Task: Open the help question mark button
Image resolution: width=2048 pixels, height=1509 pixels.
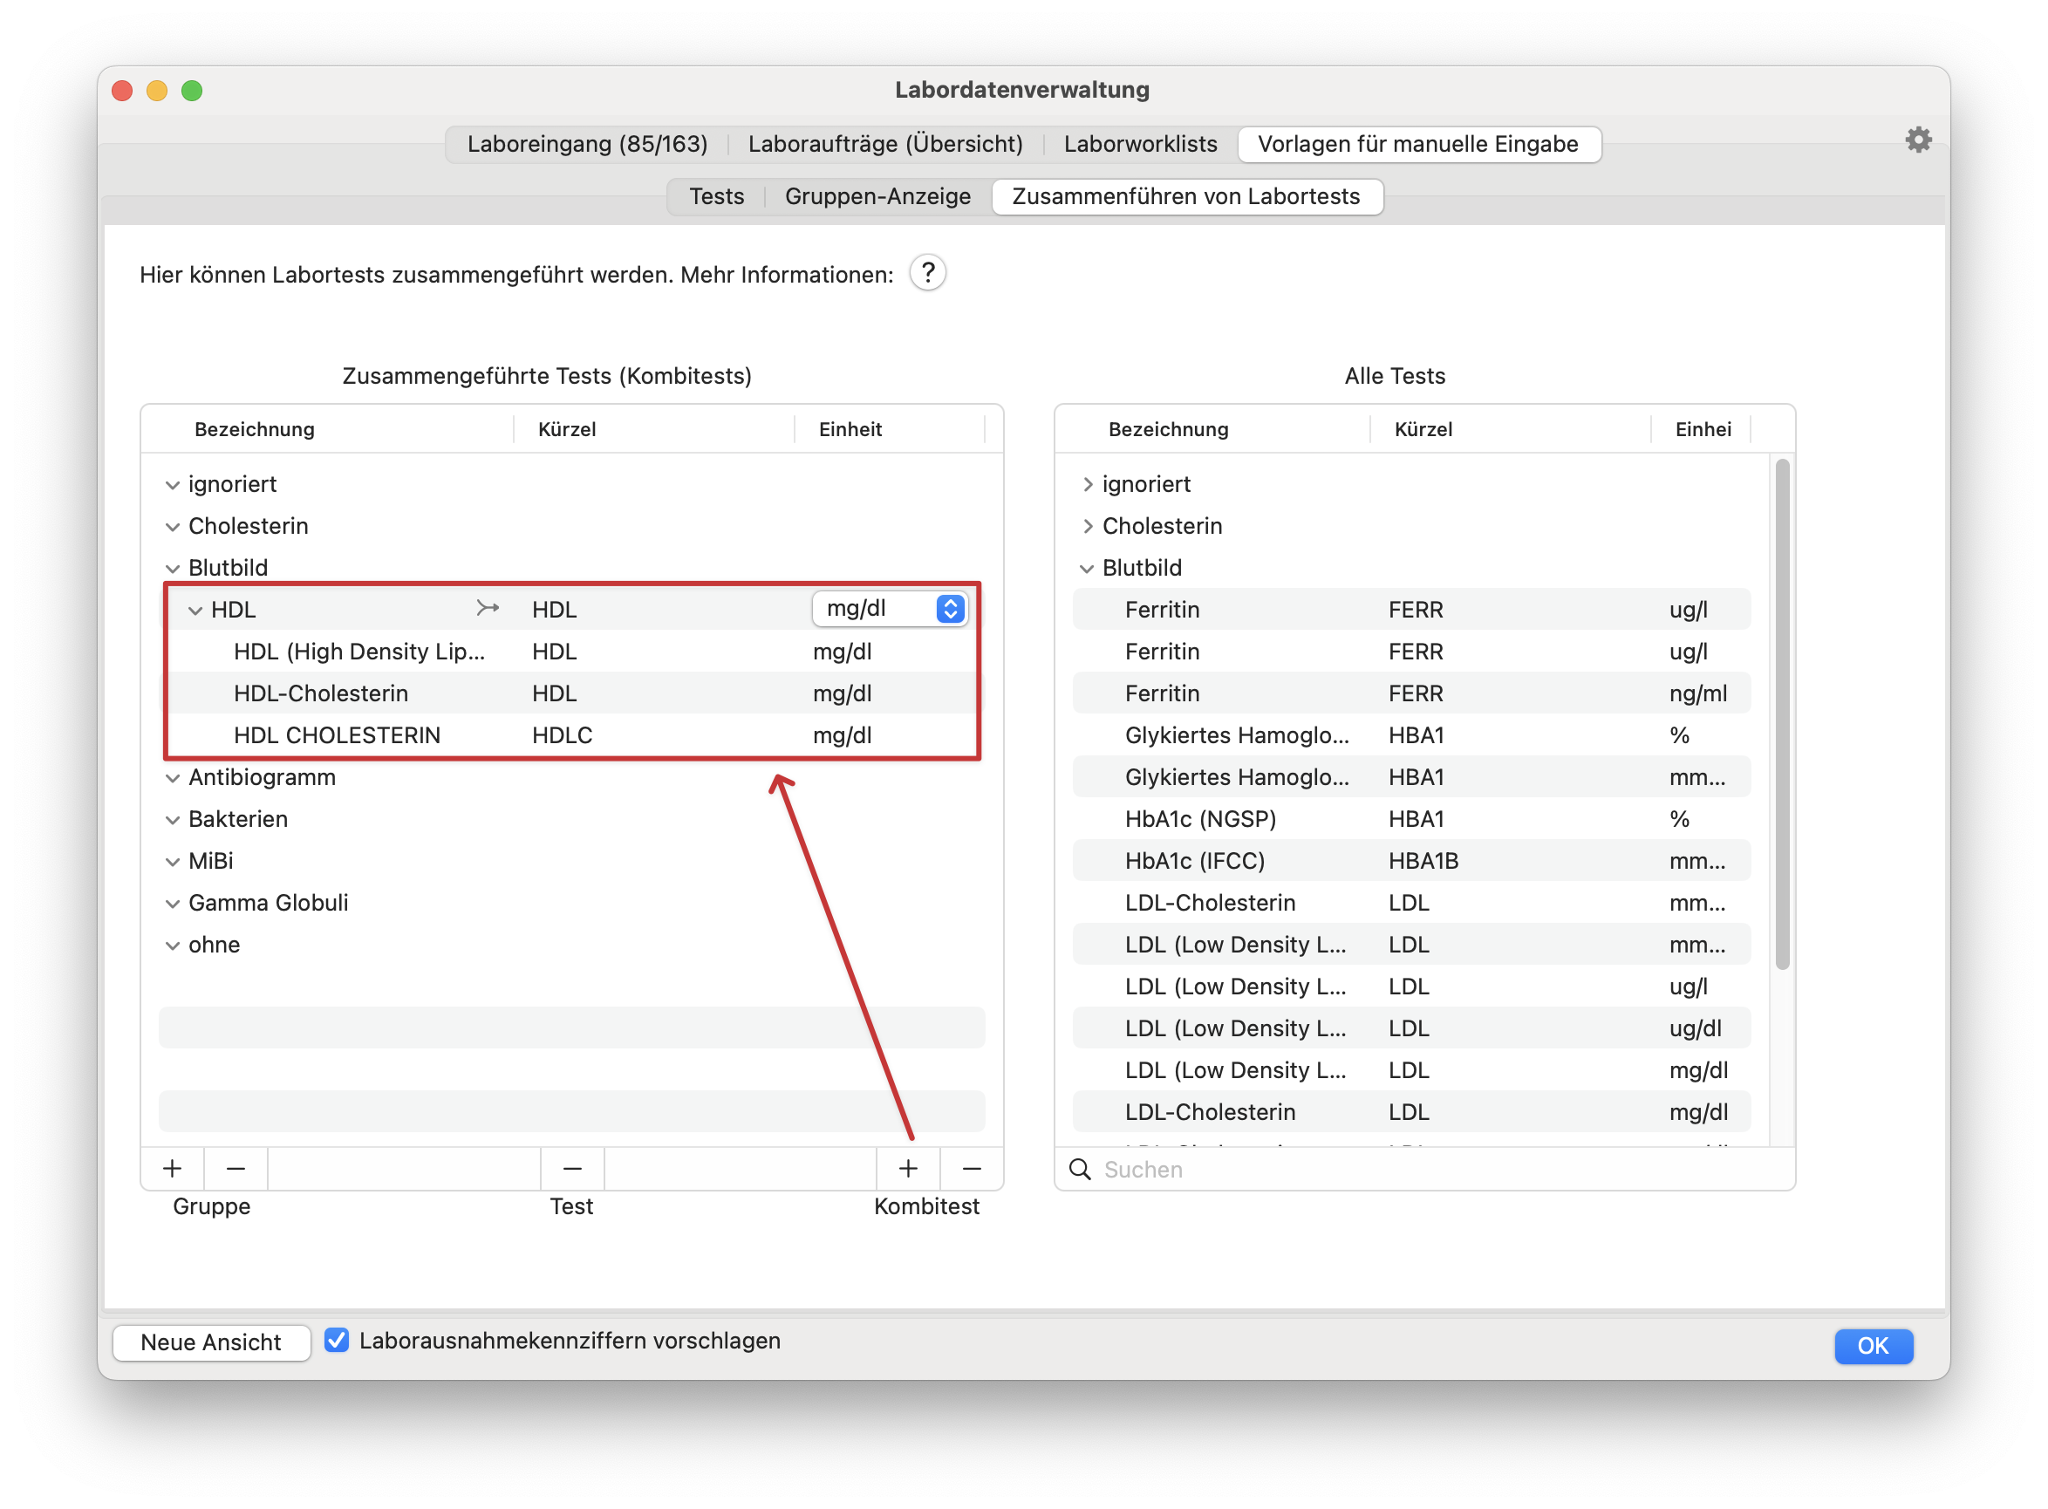Action: click(x=927, y=272)
